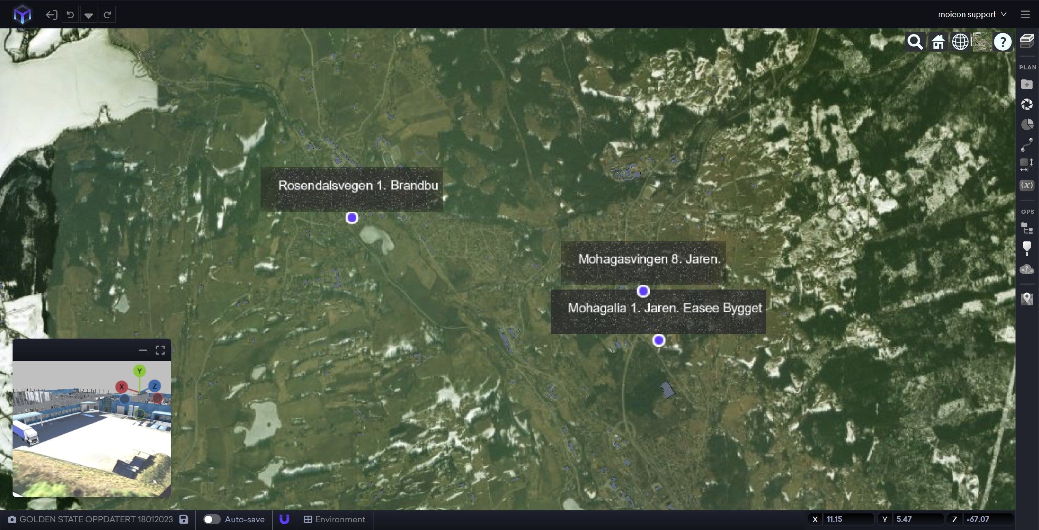Open the pie chart analytics icon

1027,124
